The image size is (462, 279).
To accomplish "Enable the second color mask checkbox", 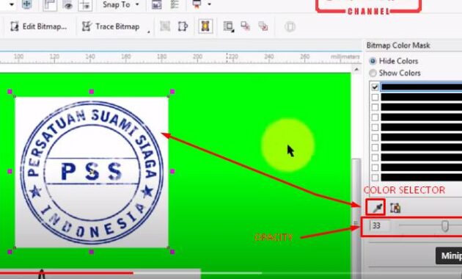I will point(375,97).
